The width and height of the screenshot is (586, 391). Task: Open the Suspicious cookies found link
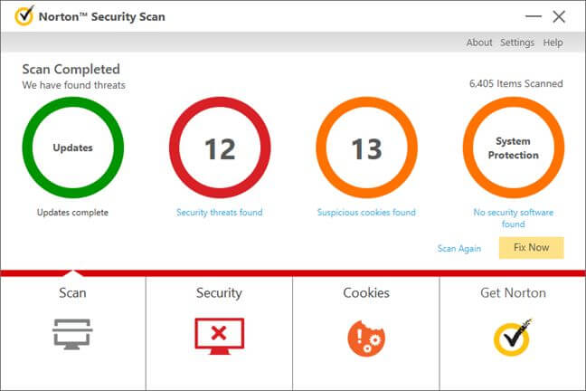pyautogui.click(x=366, y=212)
